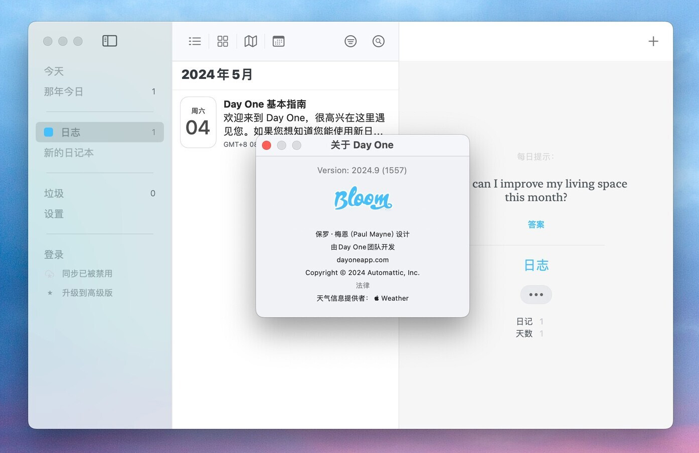The width and height of the screenshot is (699, 453).
Task: Click the Apple Weather attribution
Action: [391, 298]
